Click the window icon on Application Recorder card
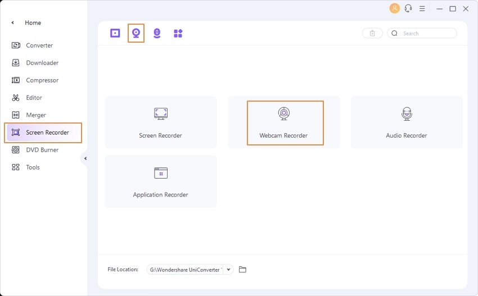Image resolution: width=478 pixels, height=296 pixels. 161,173
